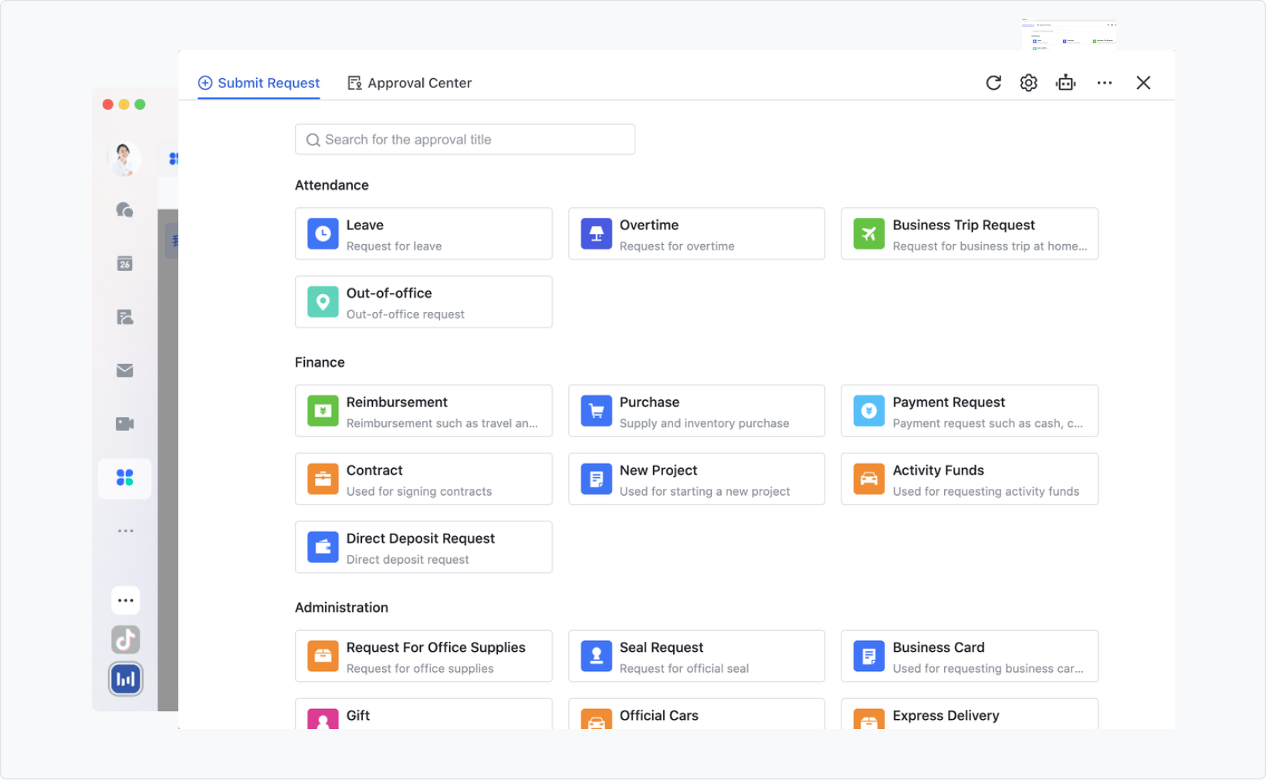Refresh the approval page
This screenshot has width=1266, height=780.
pyautogui.click(x=994, y=83)
